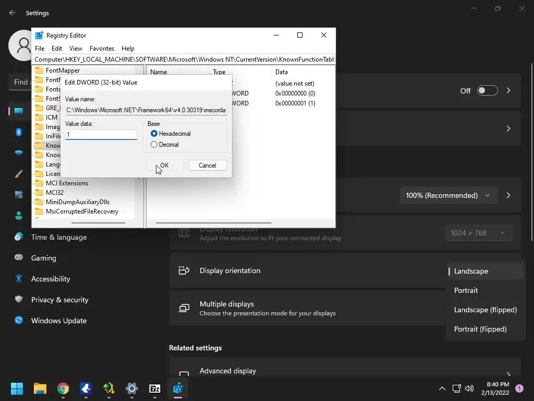Click the Value name field
This screenshot has width=534, height=401.
(x=146, y=110)
